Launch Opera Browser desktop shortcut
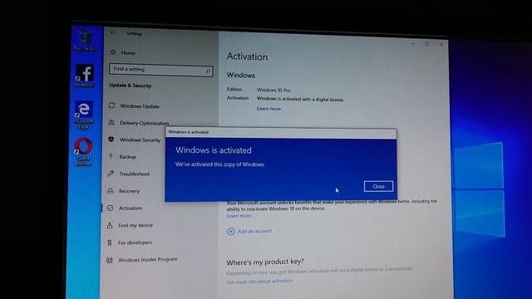This screenshot has width=532, height=299. point(83,152)
